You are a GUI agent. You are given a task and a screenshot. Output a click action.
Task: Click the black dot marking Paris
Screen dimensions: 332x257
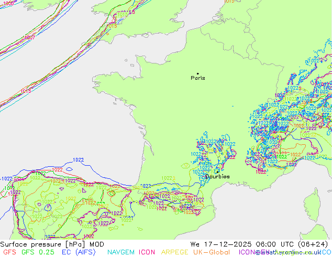[198, 73]
